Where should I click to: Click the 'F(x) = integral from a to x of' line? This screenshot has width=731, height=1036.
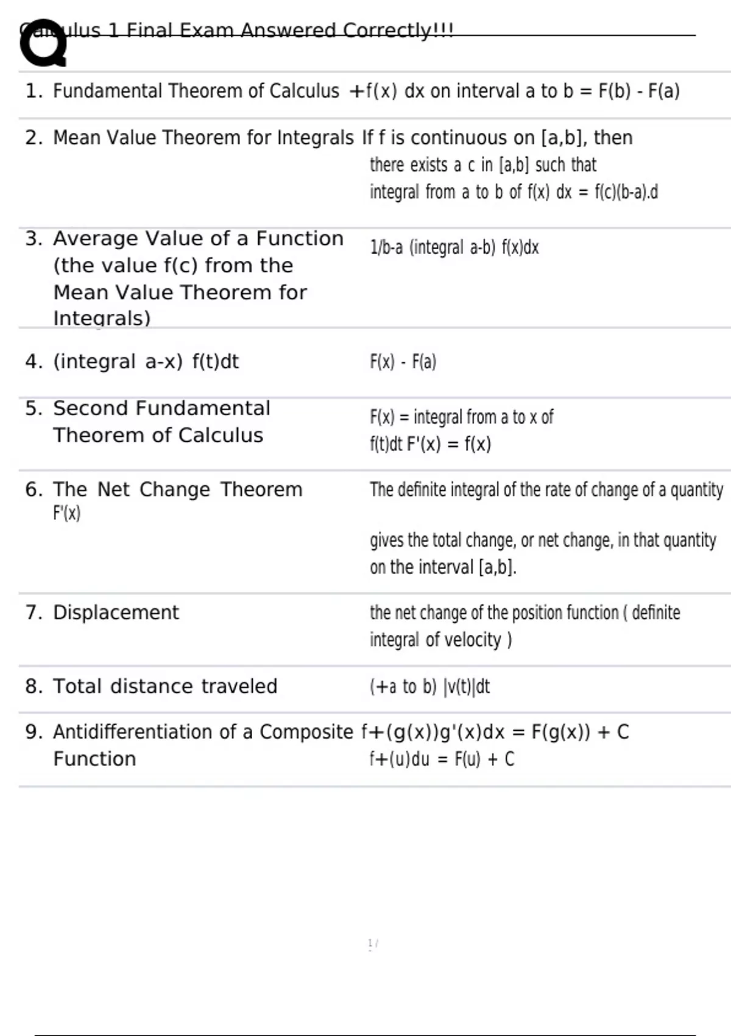point(461,417)
